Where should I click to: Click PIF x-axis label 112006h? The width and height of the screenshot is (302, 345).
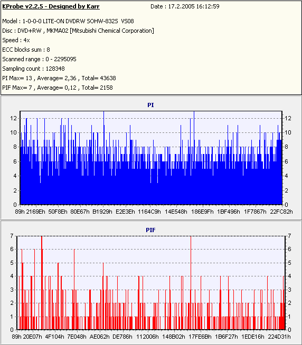point(147,337)
